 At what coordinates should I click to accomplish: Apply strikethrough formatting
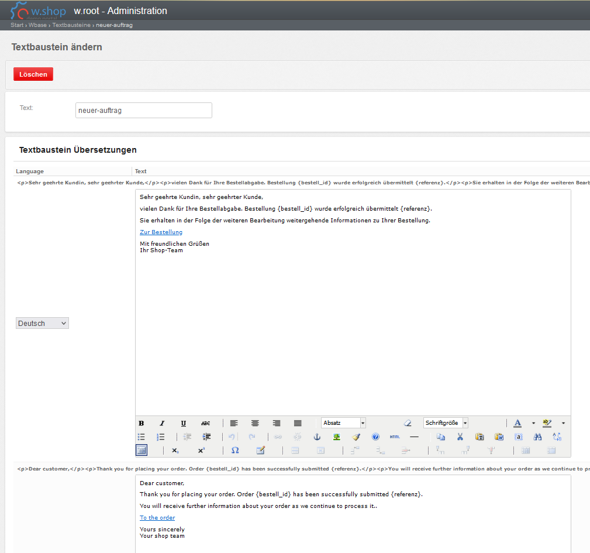click(205, 423)
